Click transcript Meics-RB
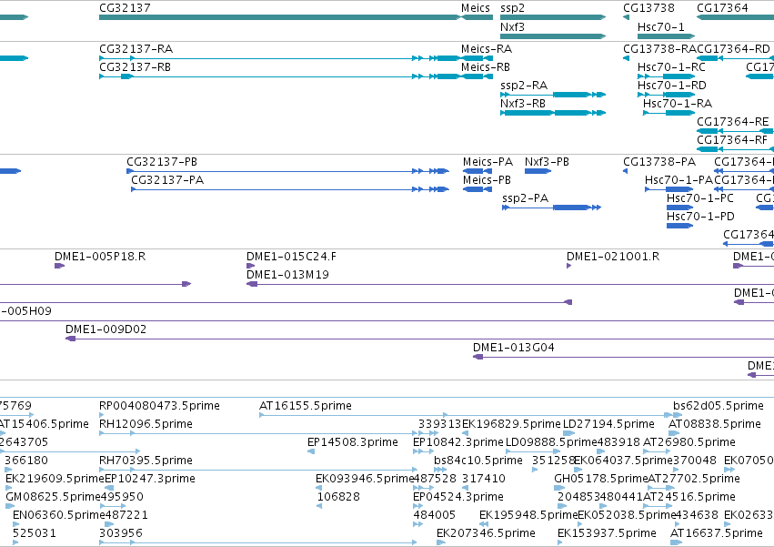Image resolution: width=774 pixels, height=547 pixels. point(486,66)
